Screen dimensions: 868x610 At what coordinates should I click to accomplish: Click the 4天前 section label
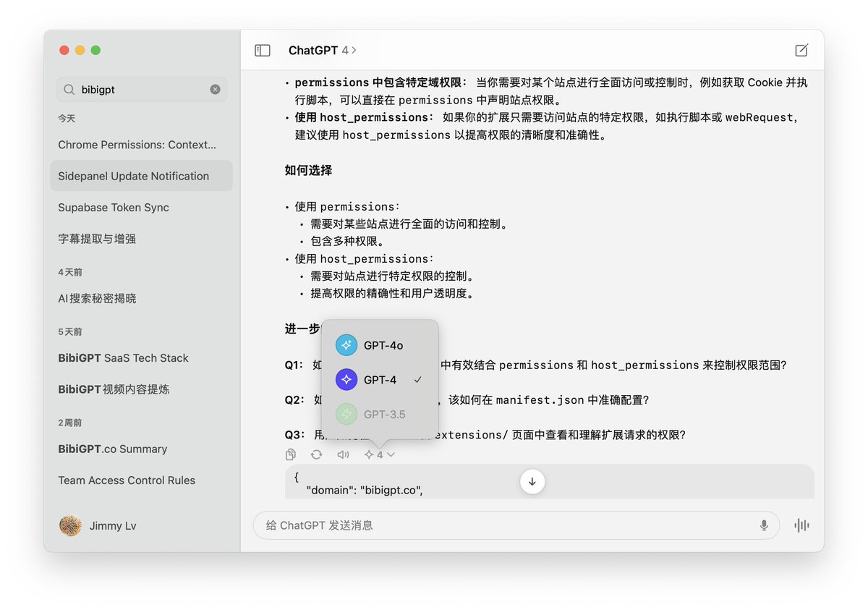click(x=70, y=272)
